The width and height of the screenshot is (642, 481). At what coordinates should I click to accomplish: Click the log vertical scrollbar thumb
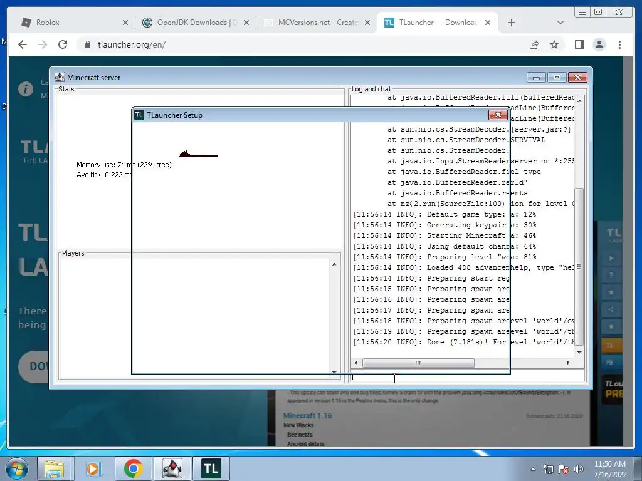point(579,267)
